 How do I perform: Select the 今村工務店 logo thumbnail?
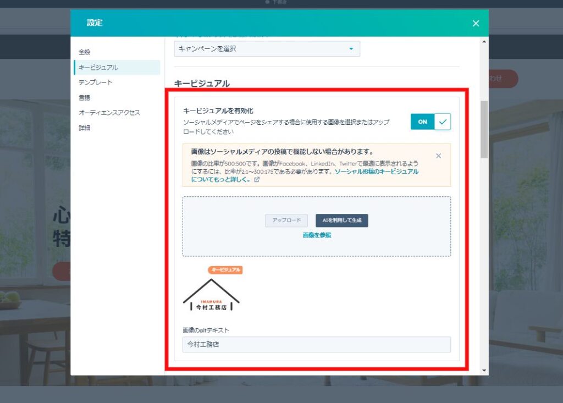click(211, 296)
